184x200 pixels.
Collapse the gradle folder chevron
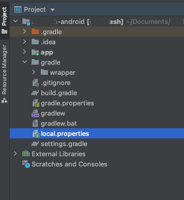click(x=25, y=62)
